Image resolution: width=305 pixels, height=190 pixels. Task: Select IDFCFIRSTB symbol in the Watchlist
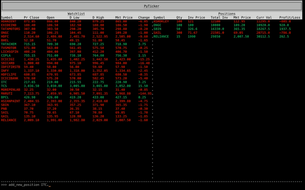pyautogui.click(x=11, y=67)
